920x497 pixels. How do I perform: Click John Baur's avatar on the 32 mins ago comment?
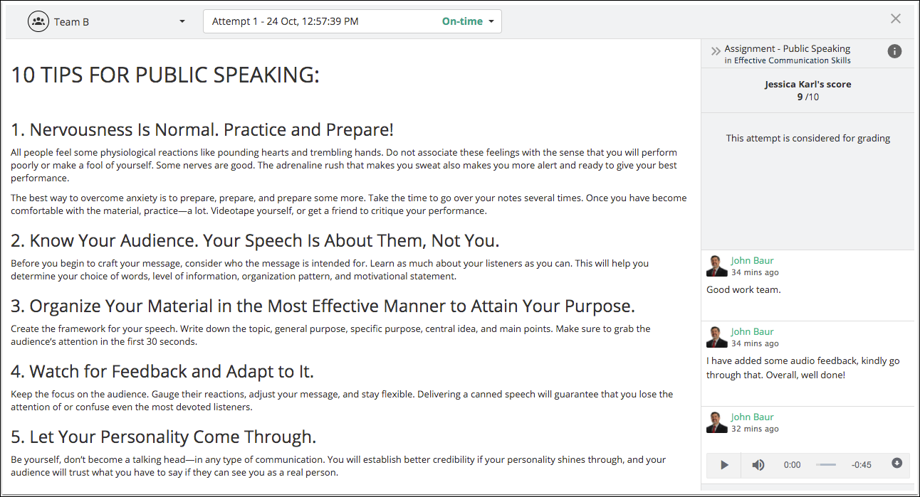click(717, 422)
